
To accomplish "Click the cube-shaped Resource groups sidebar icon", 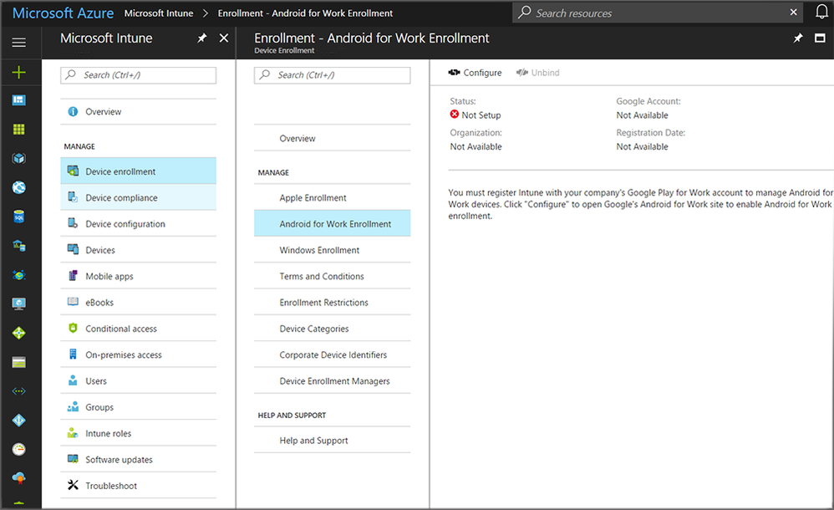I will (21, 158).
